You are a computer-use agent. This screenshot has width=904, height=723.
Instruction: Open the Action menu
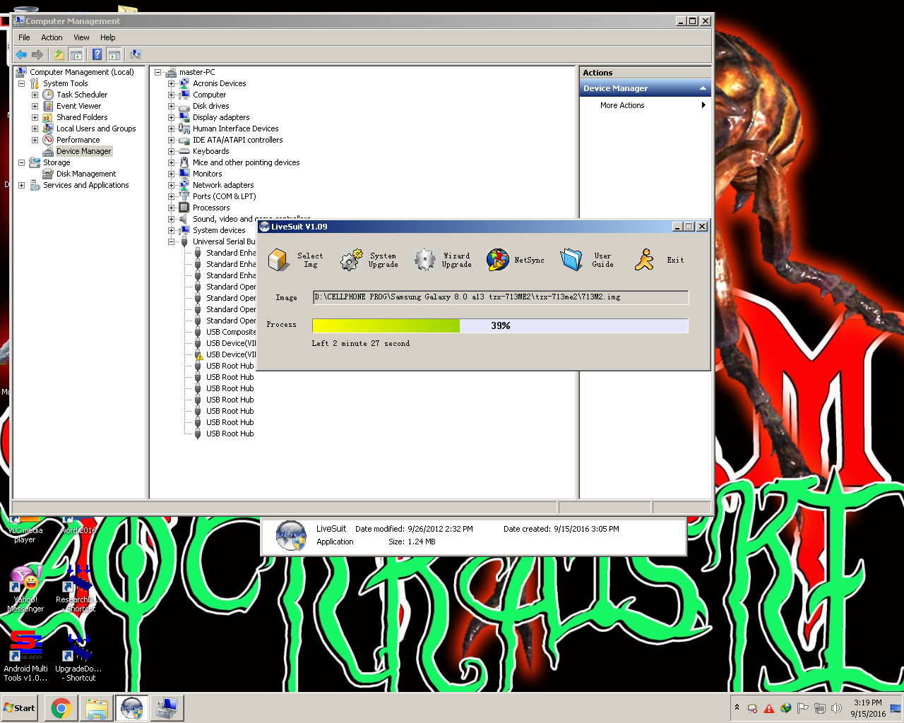[x=52, y=37]
